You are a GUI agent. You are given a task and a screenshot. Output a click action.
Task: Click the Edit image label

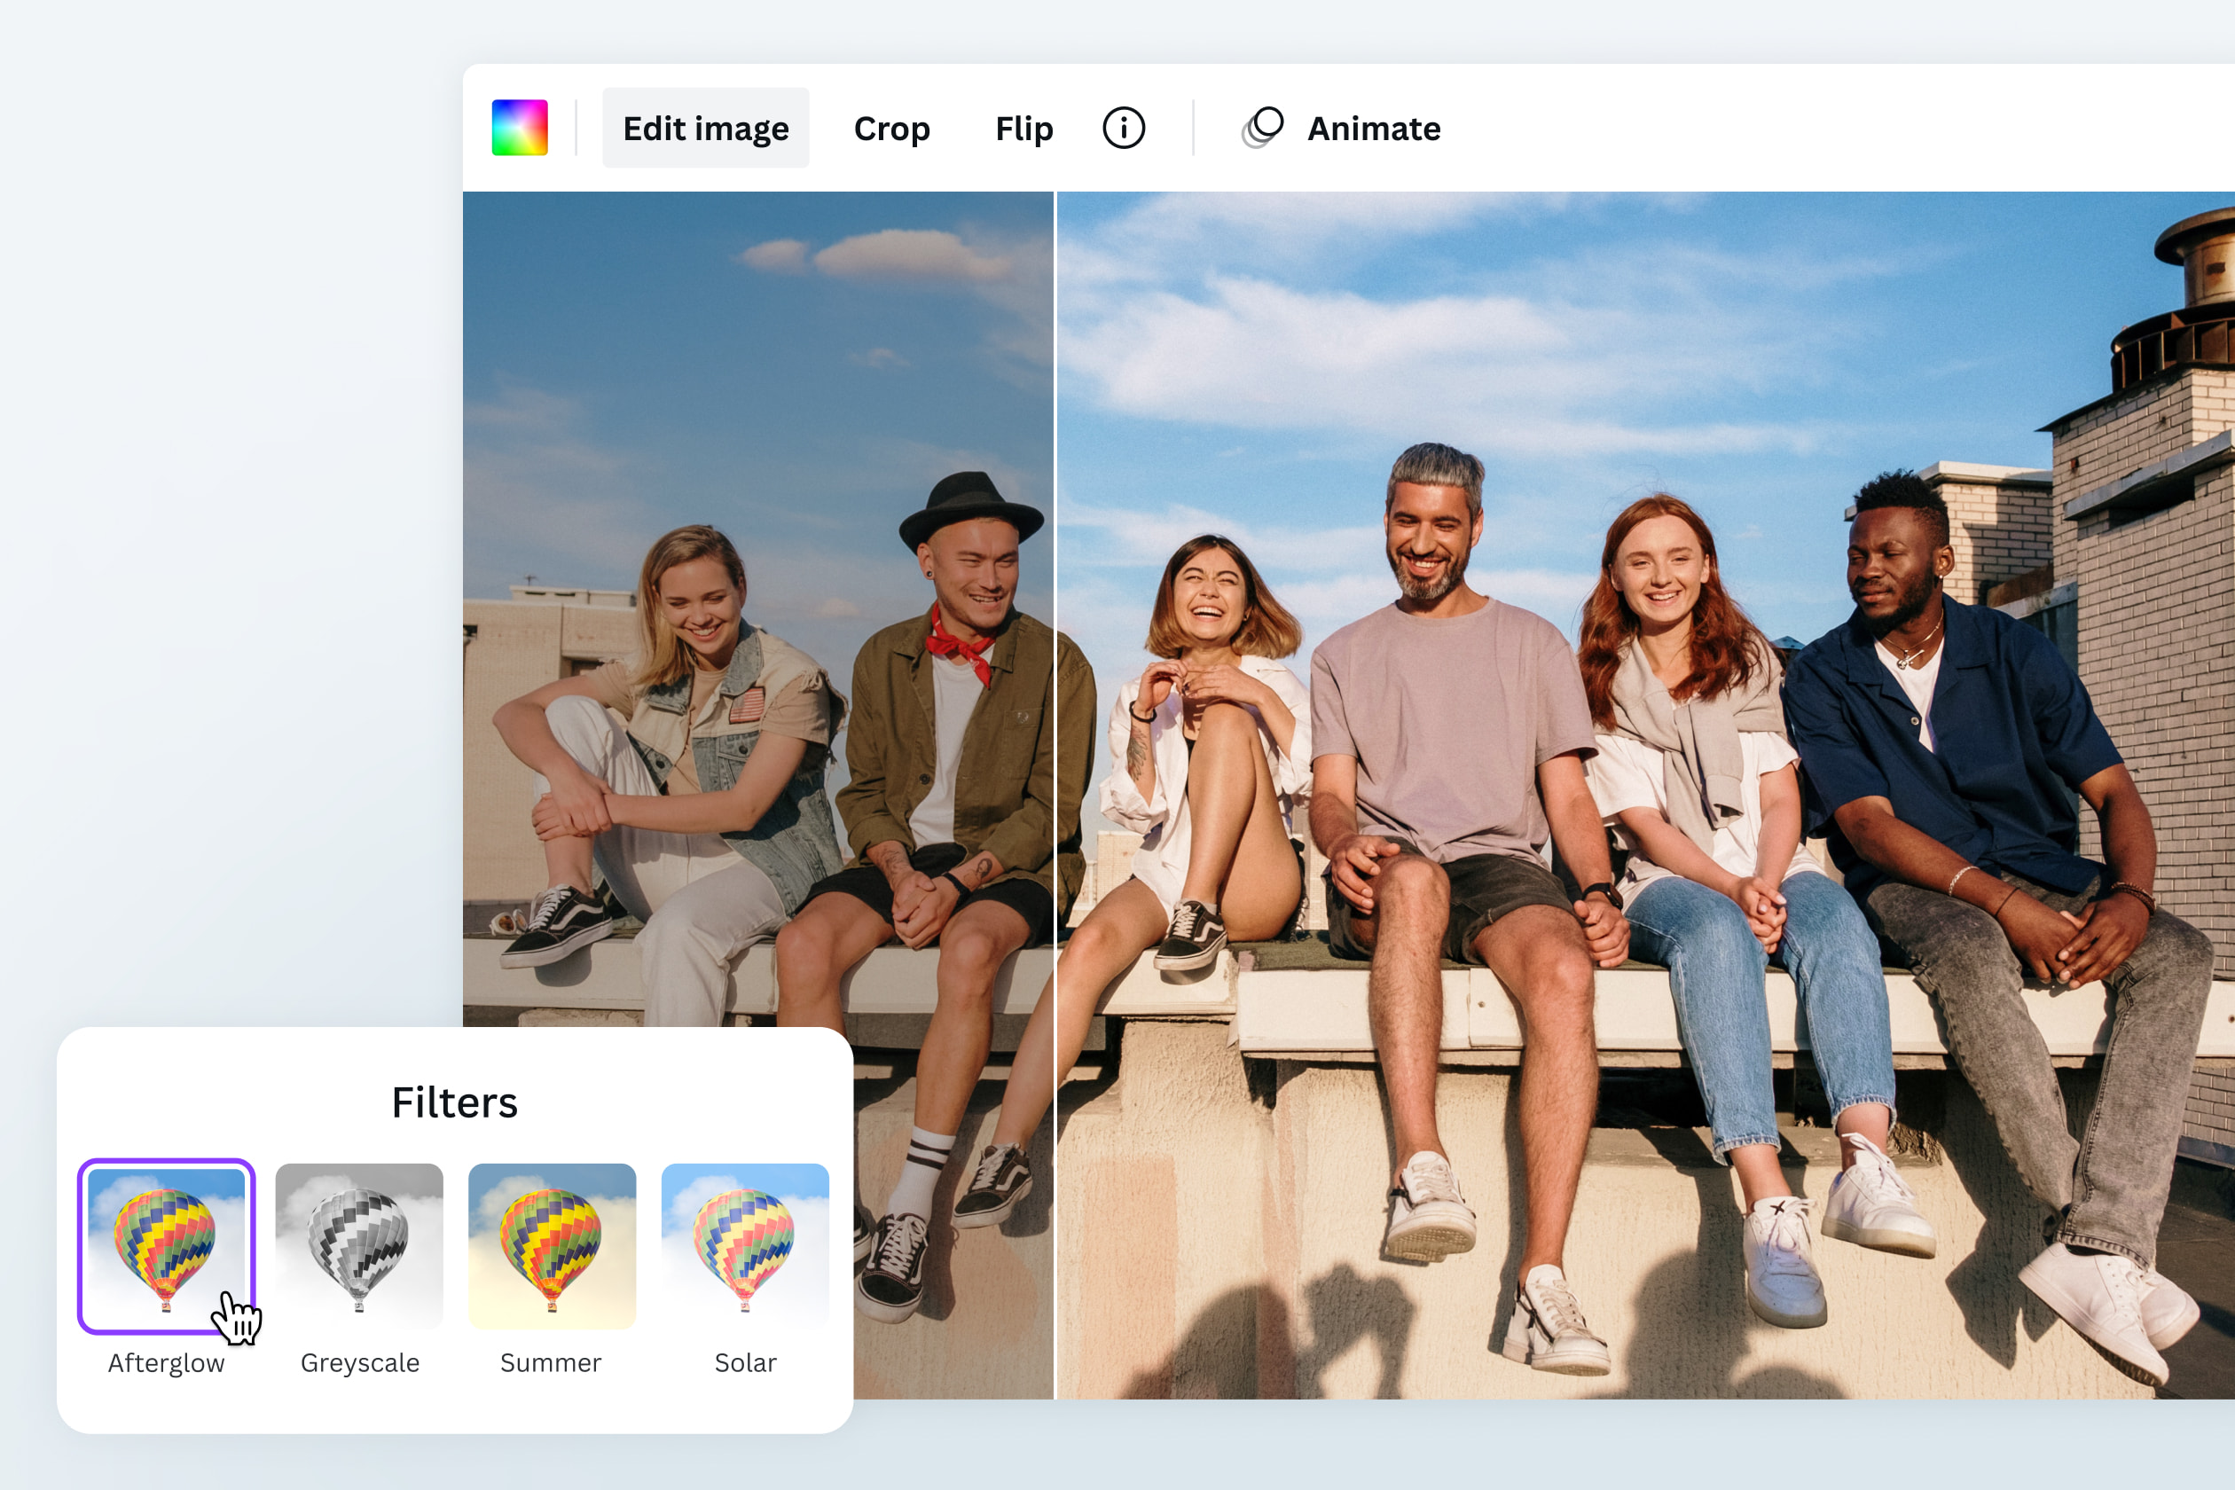pos(705,128)
